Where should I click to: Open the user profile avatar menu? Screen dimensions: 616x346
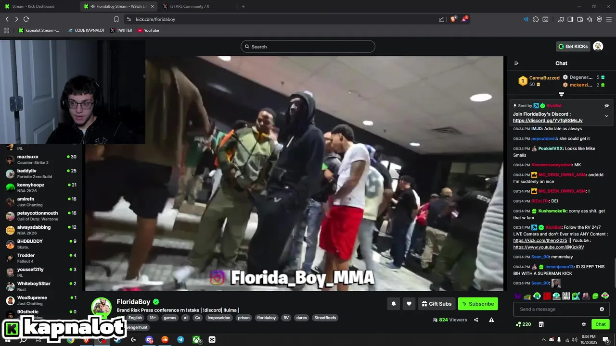tap(598, 47)
